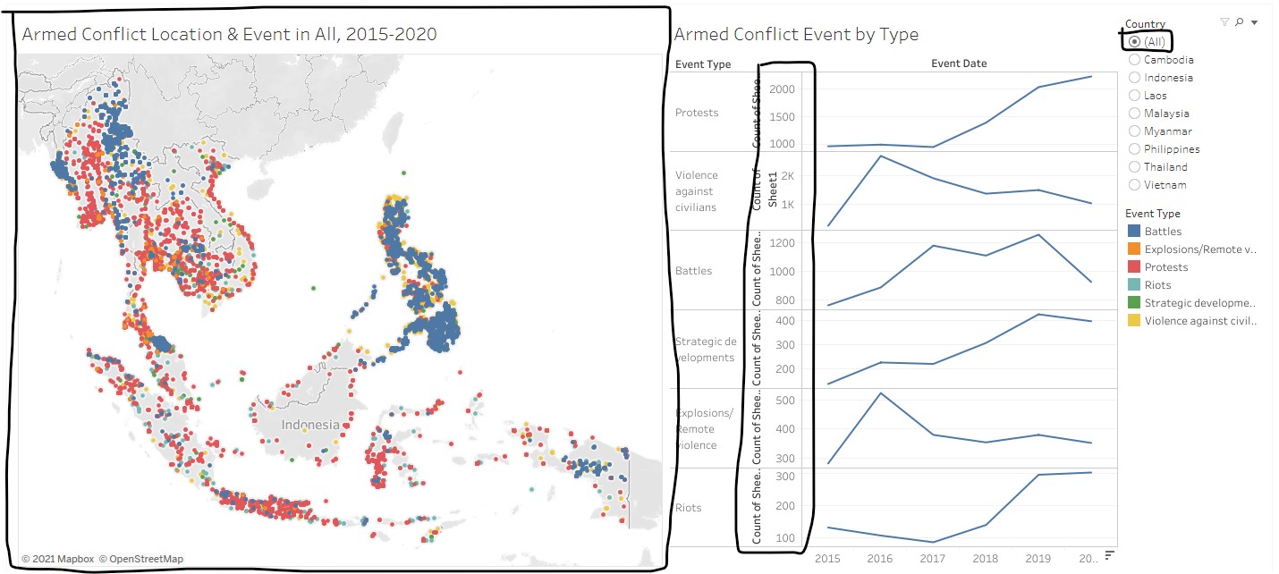
Task: Select the Protests row label under Event Type
Action: 697,113
